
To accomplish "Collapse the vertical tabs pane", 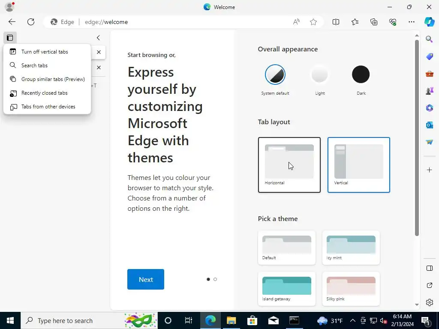I will click(x=98, y=38).
